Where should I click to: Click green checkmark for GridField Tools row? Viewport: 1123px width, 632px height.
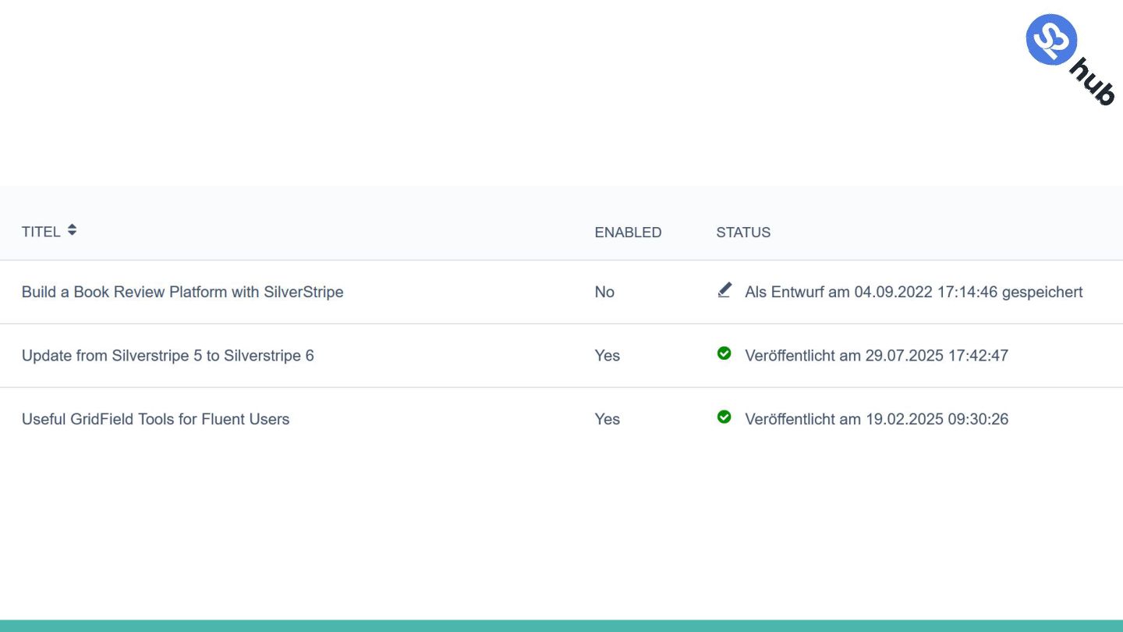724,417
